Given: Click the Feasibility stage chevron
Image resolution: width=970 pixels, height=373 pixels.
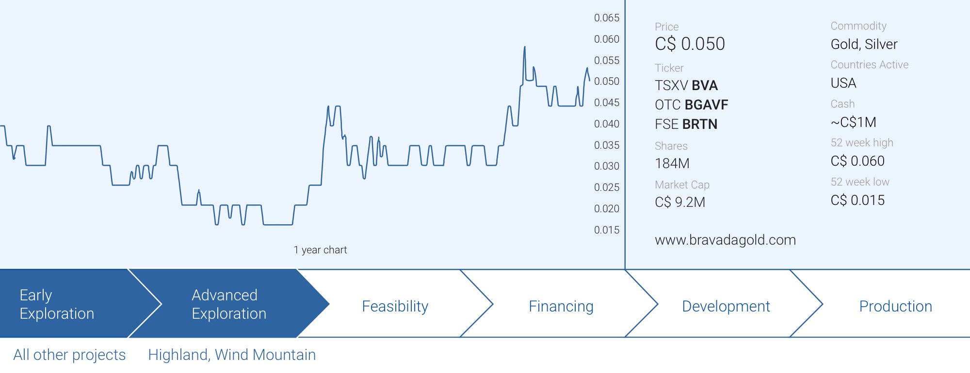Looking at the screenshot, I should pos(395,306).
